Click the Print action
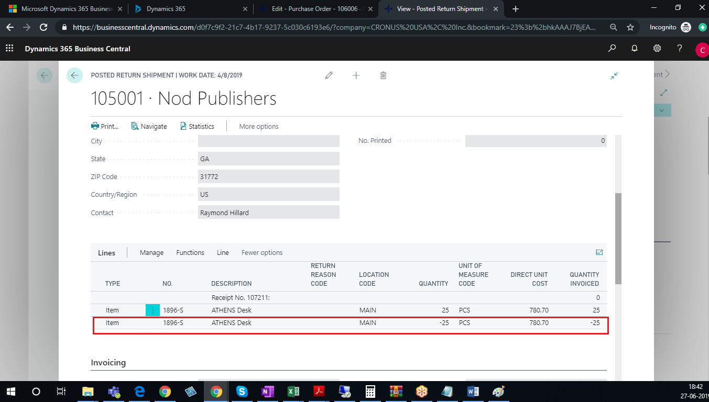Image resolution: width=709 pixels, height=402 pixels. [x=105, y=126]
